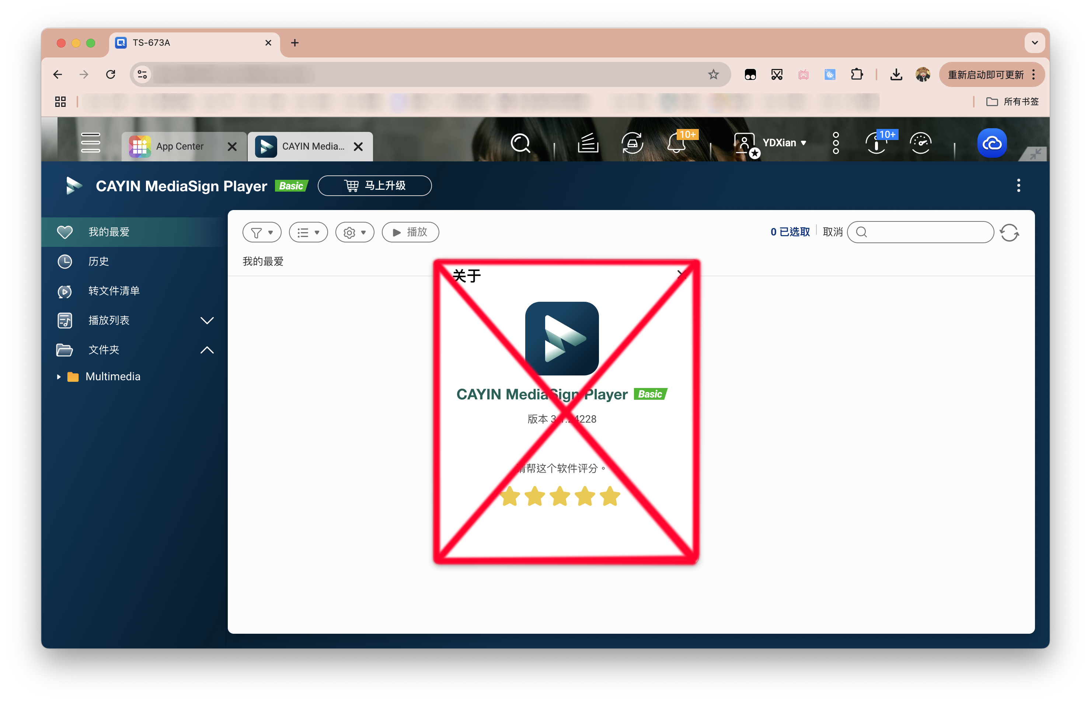
Task: Select 历史 in the sidebar
Action: click(x=134, y=262)
